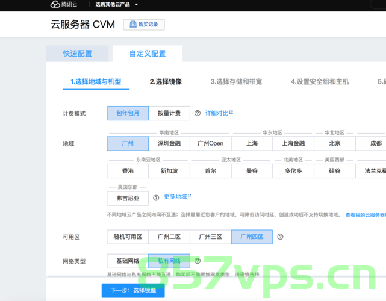Click the 计费模式 label
This screenshot has height=301, width=386.
tap(74, 113)
